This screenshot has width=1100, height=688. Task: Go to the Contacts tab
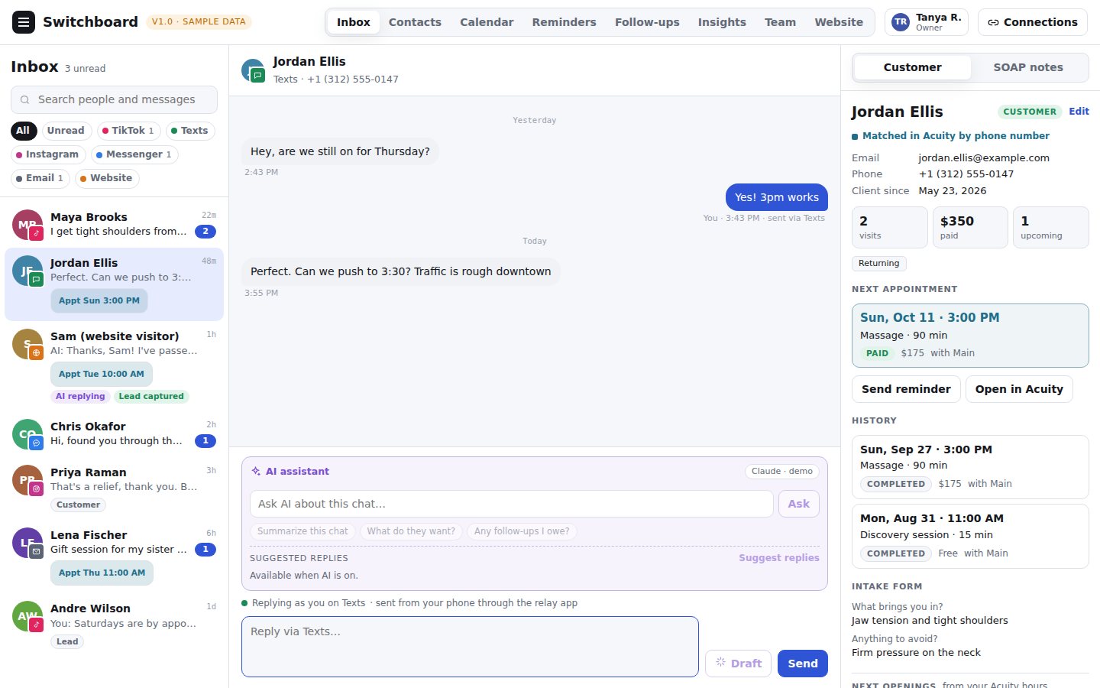(415, 22)
